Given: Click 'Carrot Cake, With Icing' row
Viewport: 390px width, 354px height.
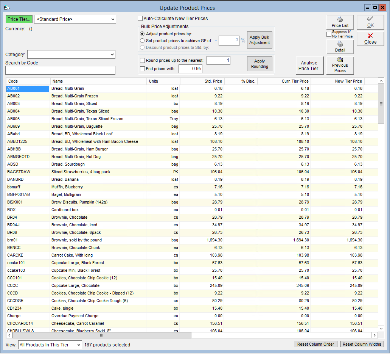Looking at the screenshot, I should tap(192, 255).
